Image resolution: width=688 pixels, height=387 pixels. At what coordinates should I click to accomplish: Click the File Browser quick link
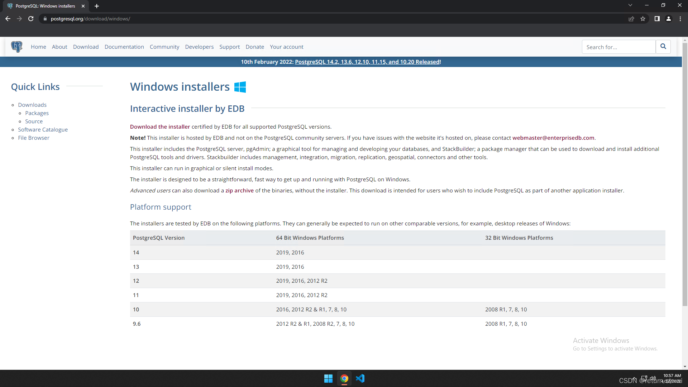tap(34, 138)
